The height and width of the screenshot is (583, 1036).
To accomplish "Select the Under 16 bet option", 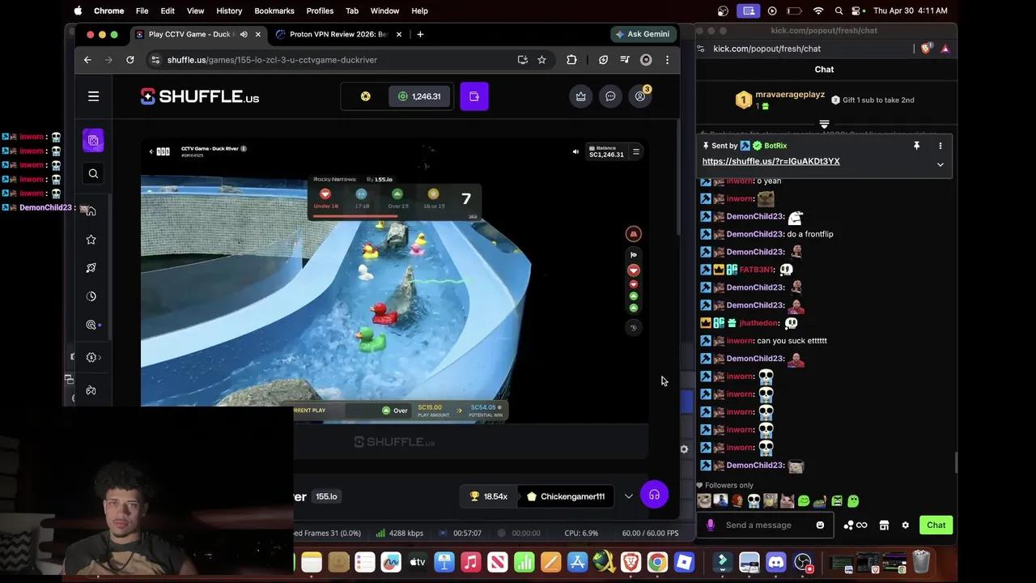I will (325, 198).
